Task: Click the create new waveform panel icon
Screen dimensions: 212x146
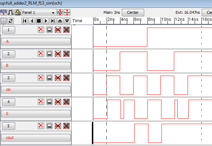Action: (x=4, y=12)
